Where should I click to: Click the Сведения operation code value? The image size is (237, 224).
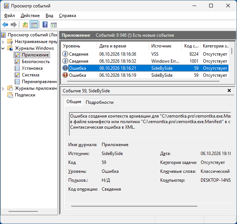pos(111,189)
